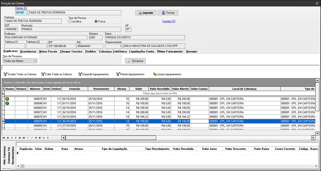321x171 pixels.
Task: Click Exibir Todas as Colunas
Action: click(57, 74)
